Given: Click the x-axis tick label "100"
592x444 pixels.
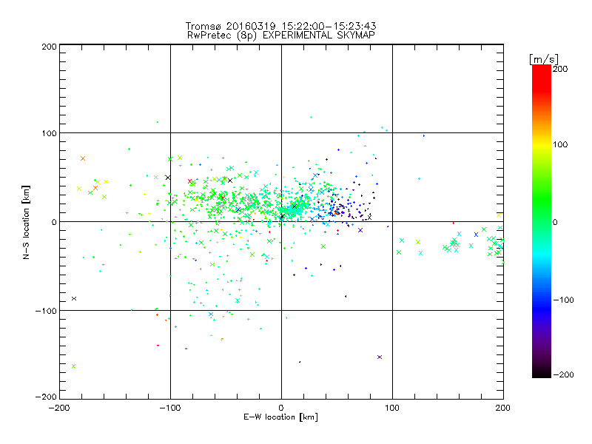Looking at the screenshot, I should (392, 408).
